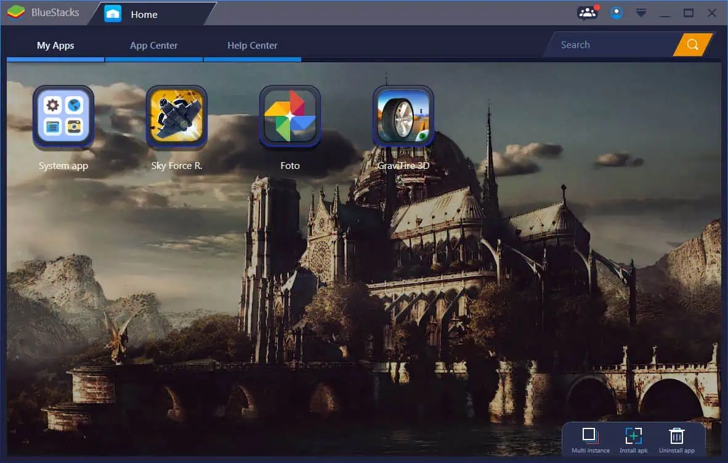Switch to the Help Center tab
The width and height of the screenshot is (728, 463).
pyautogui.click(x=252, y=45)
